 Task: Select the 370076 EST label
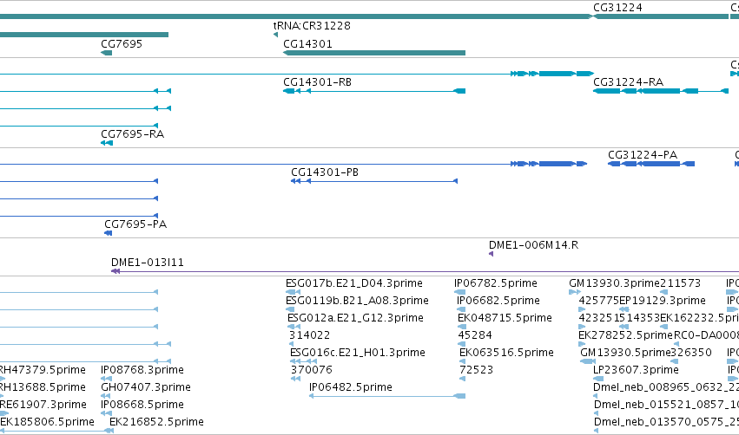click(312, 370)
